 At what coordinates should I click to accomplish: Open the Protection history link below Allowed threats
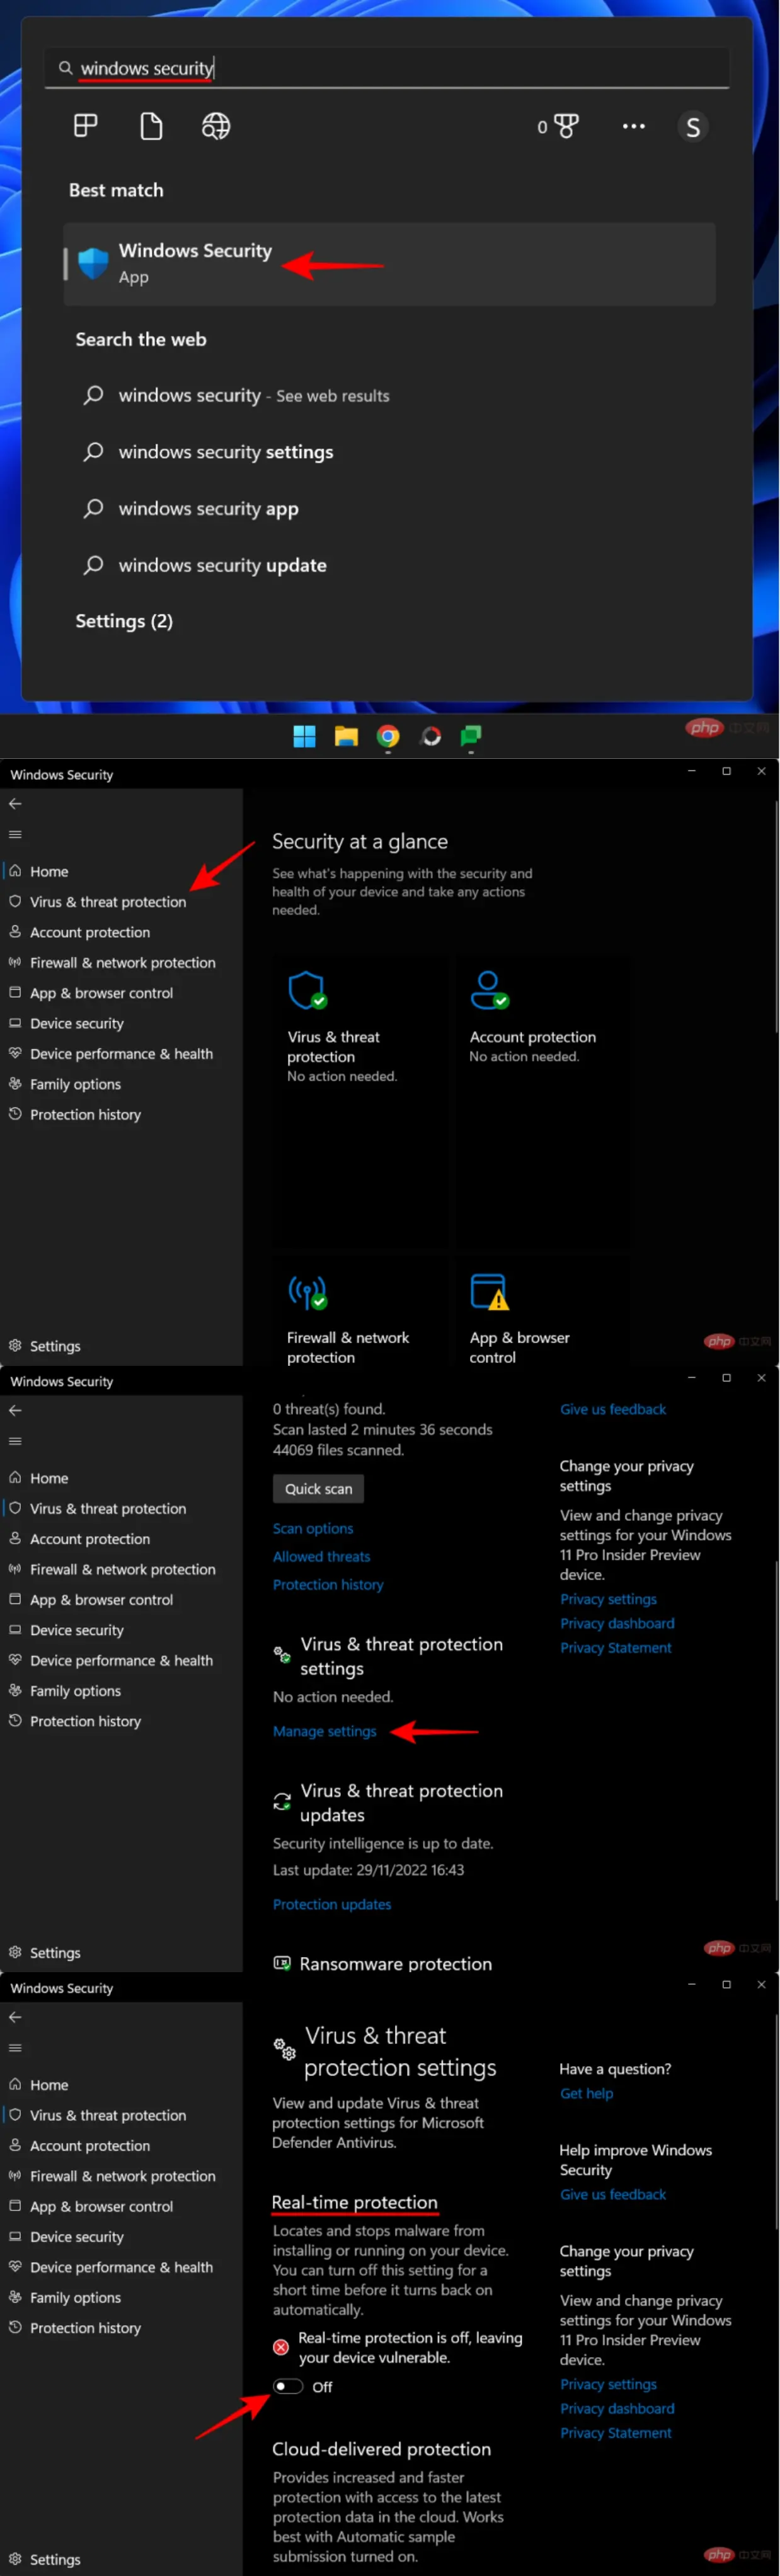(x=328, y=1584)
